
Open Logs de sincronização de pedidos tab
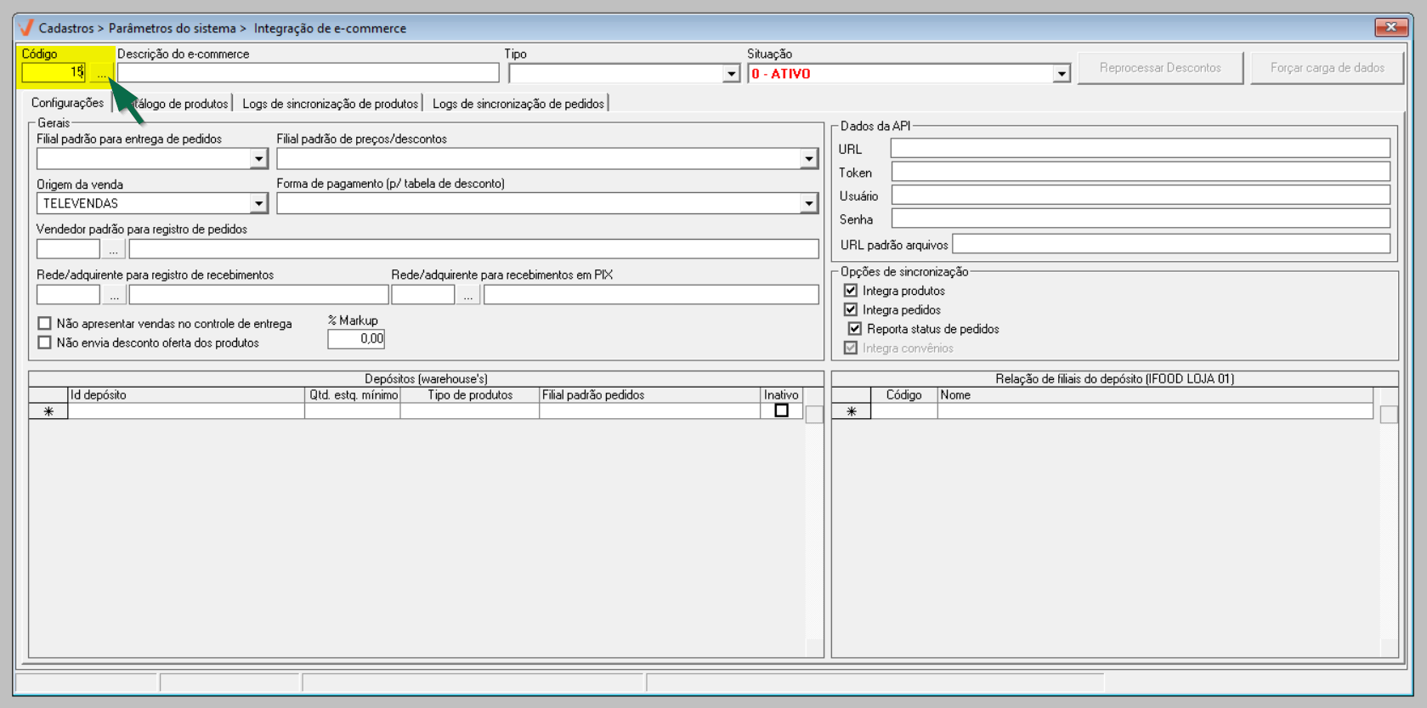(518, 104)
